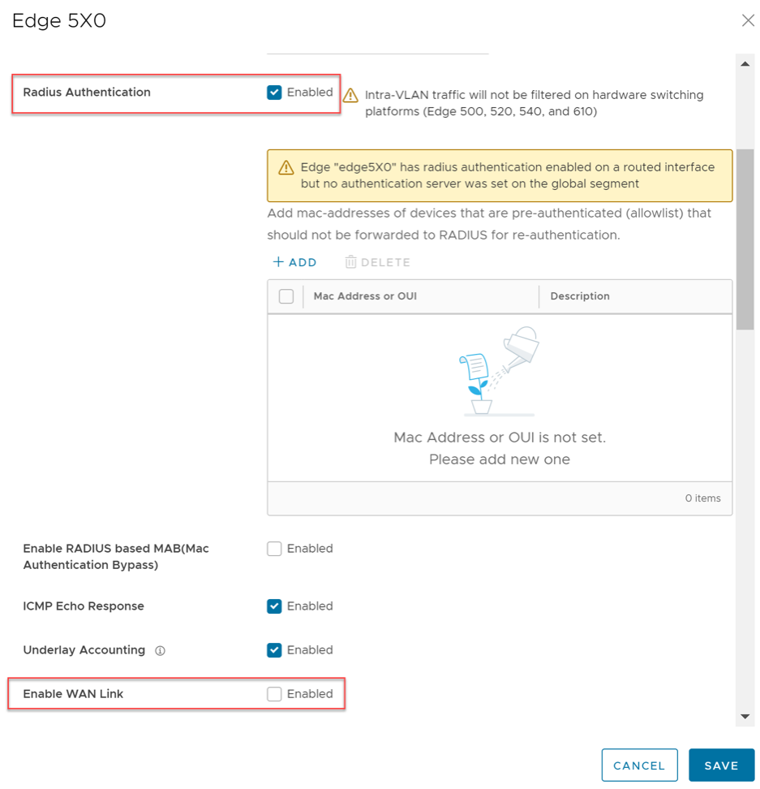
Task: Click the CANCEL button
Action: tap(639, 765)
